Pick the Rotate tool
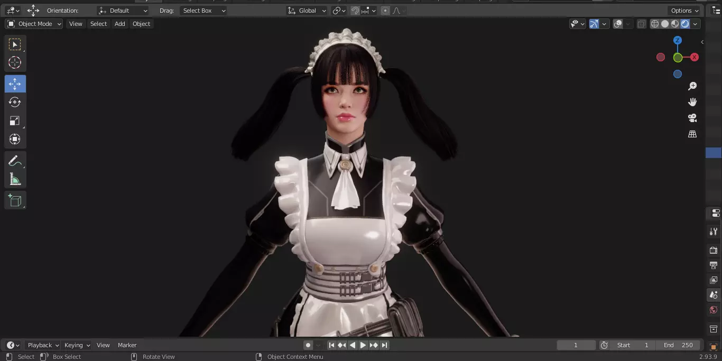722x361 pixels. click(15, 102)
